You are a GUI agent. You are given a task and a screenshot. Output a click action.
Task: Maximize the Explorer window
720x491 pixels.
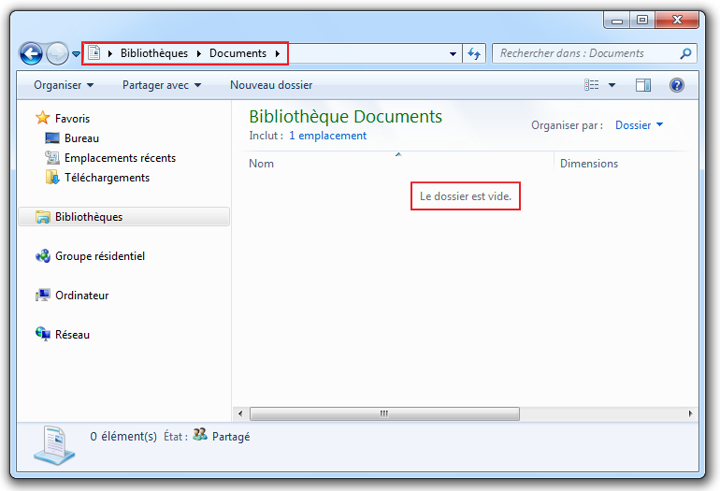point(642,20)
